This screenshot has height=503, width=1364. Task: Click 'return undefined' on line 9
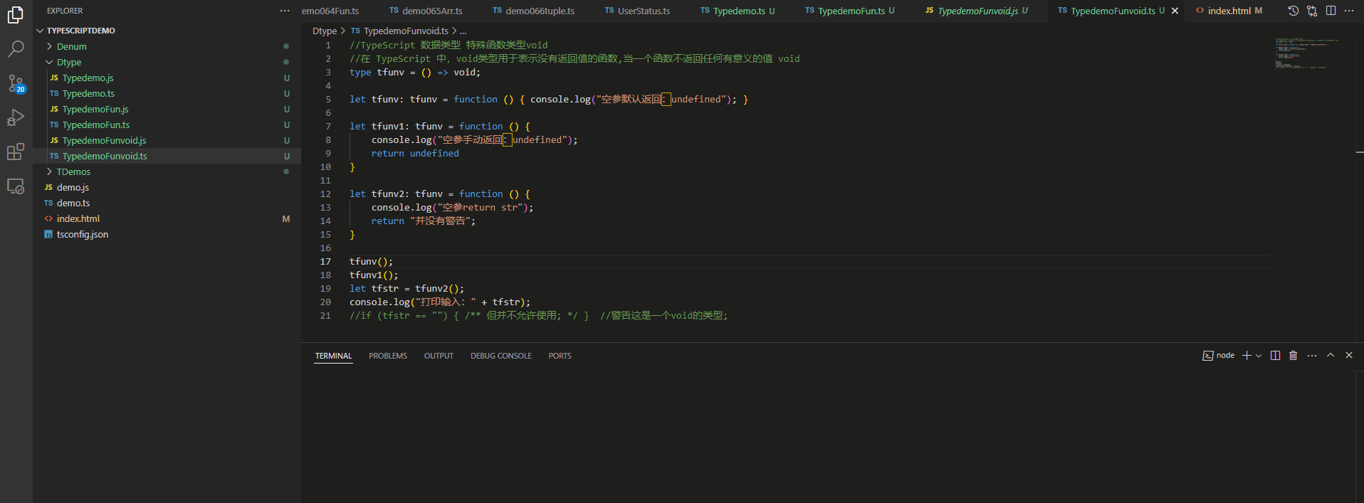coord(415,154)
